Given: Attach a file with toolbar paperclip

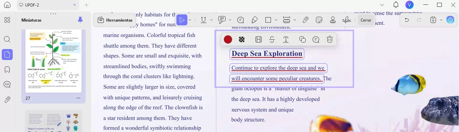Looking at the screenshot, I should point(305,20).
